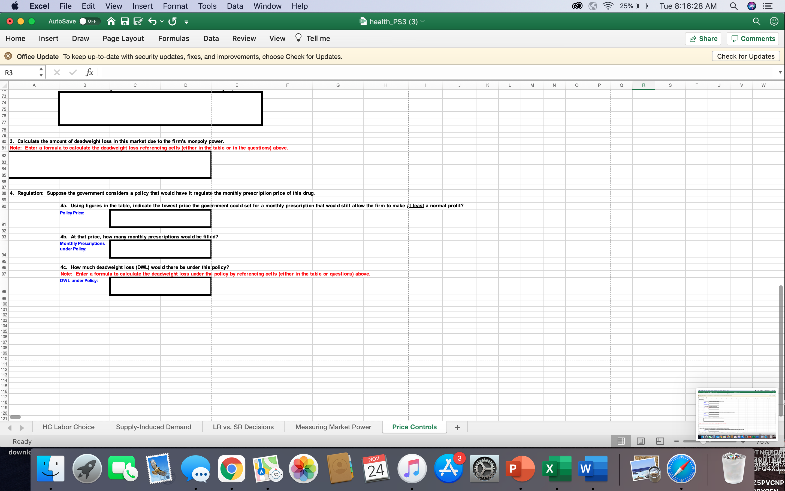Switch to the Measuring Market Power sheet tab
The image size is (785, 491).
333,427
